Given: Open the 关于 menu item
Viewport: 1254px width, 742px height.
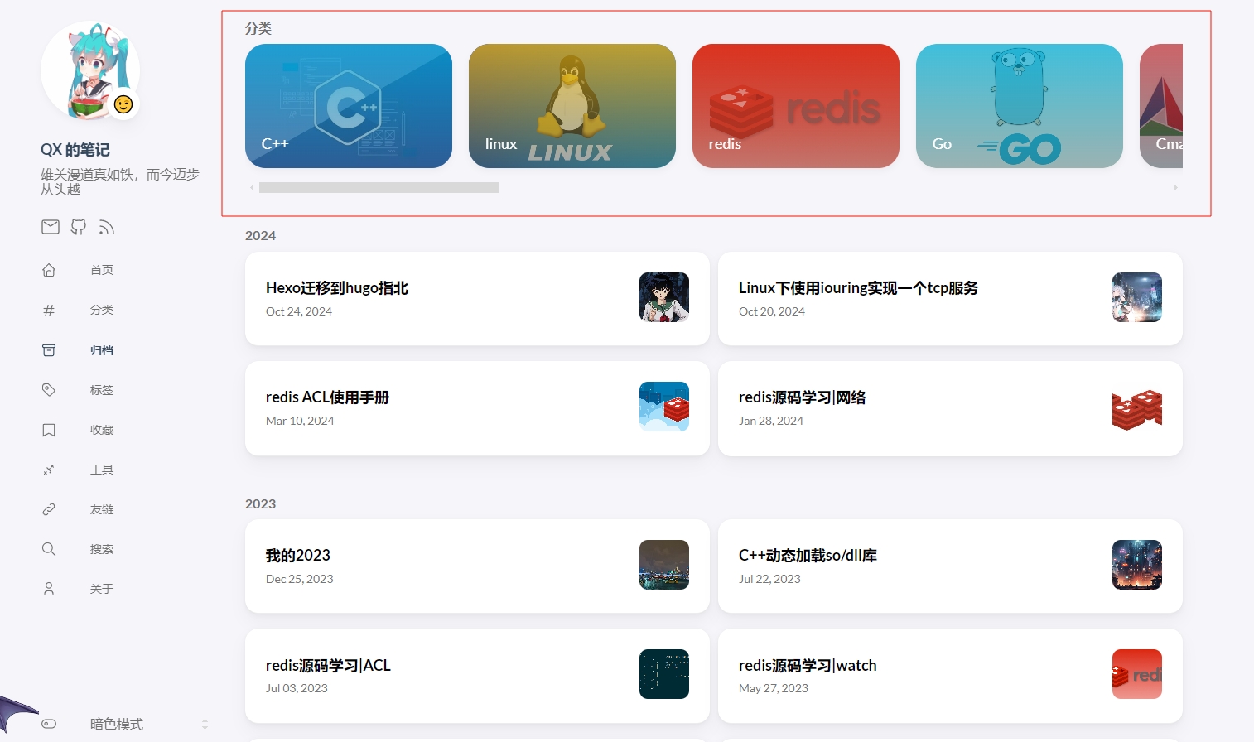Looking at the screenshot, I should (102, 589).
